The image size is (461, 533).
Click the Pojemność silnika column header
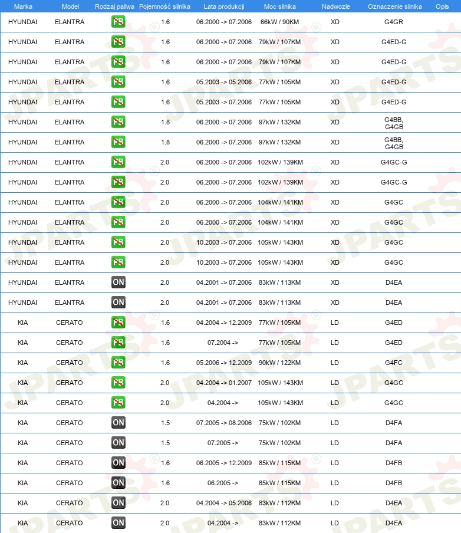coord(164,6)
